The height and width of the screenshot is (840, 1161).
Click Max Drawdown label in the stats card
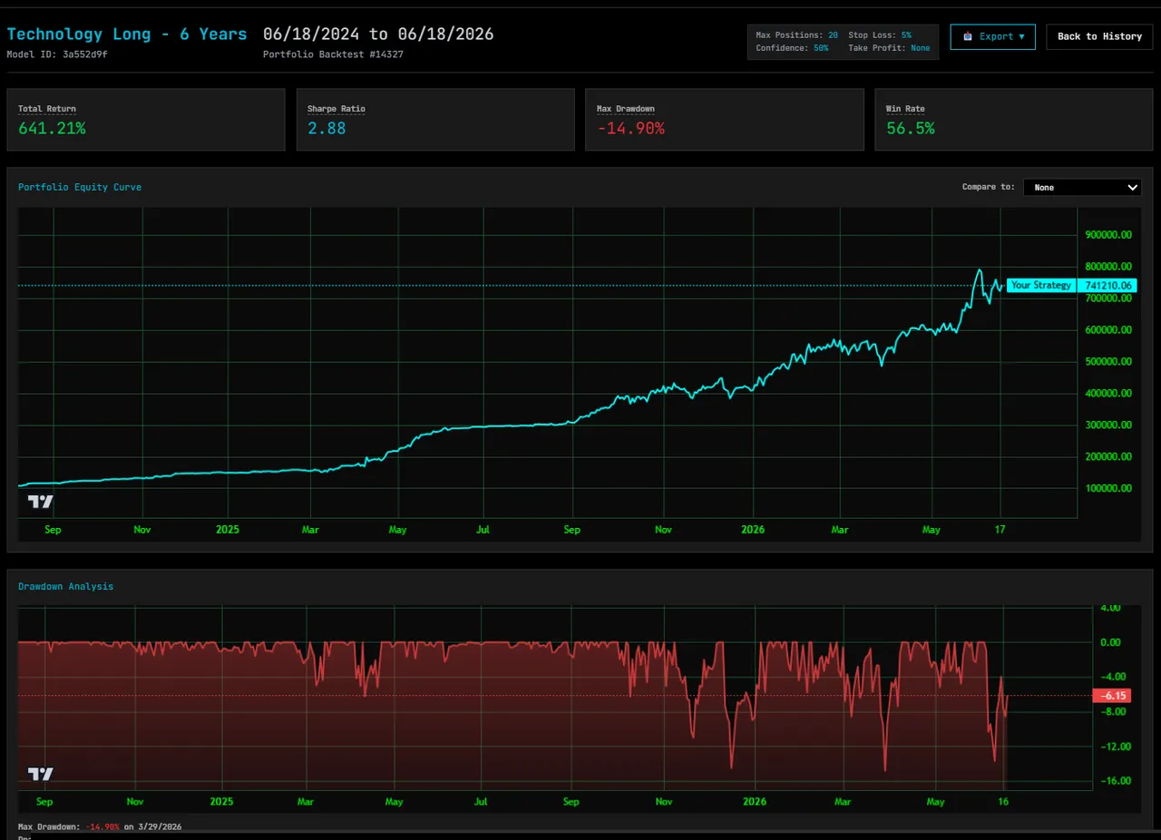(x=626, y=109)
